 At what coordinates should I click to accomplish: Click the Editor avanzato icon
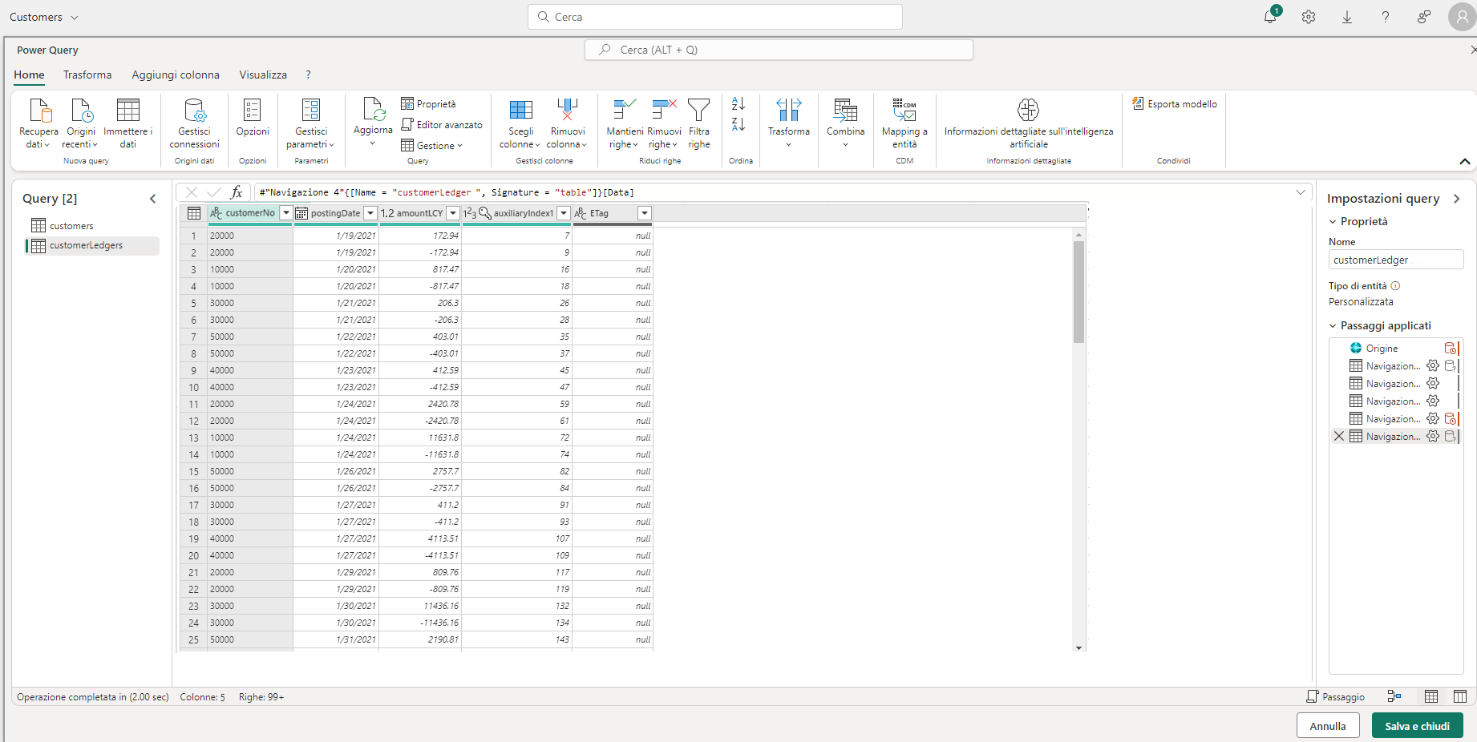pyautogui.click(x=407, y=125)
